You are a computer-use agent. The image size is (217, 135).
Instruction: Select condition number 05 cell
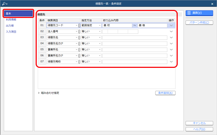pyautogui.click(x=42, y=50)
